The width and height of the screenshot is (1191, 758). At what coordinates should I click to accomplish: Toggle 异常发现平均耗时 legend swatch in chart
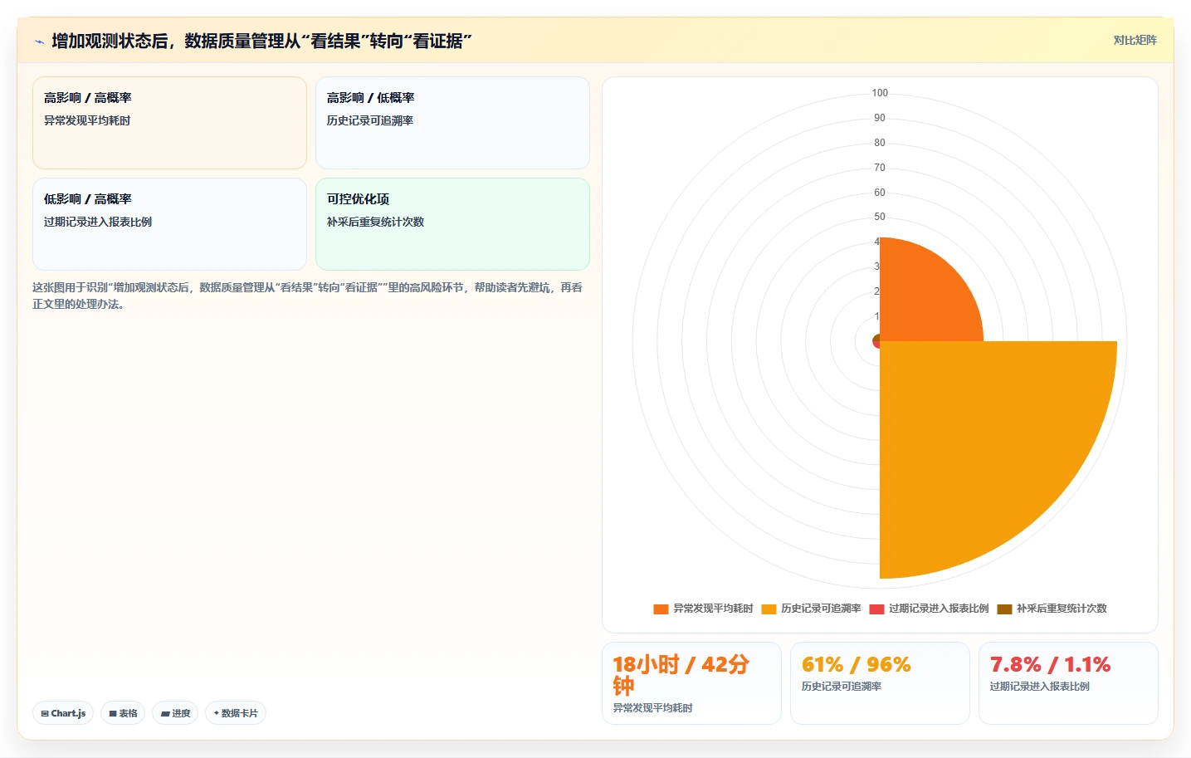pos(661,609)
